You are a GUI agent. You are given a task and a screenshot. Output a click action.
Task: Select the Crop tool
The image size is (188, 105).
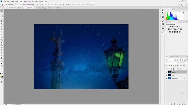[x=1, y=21]
